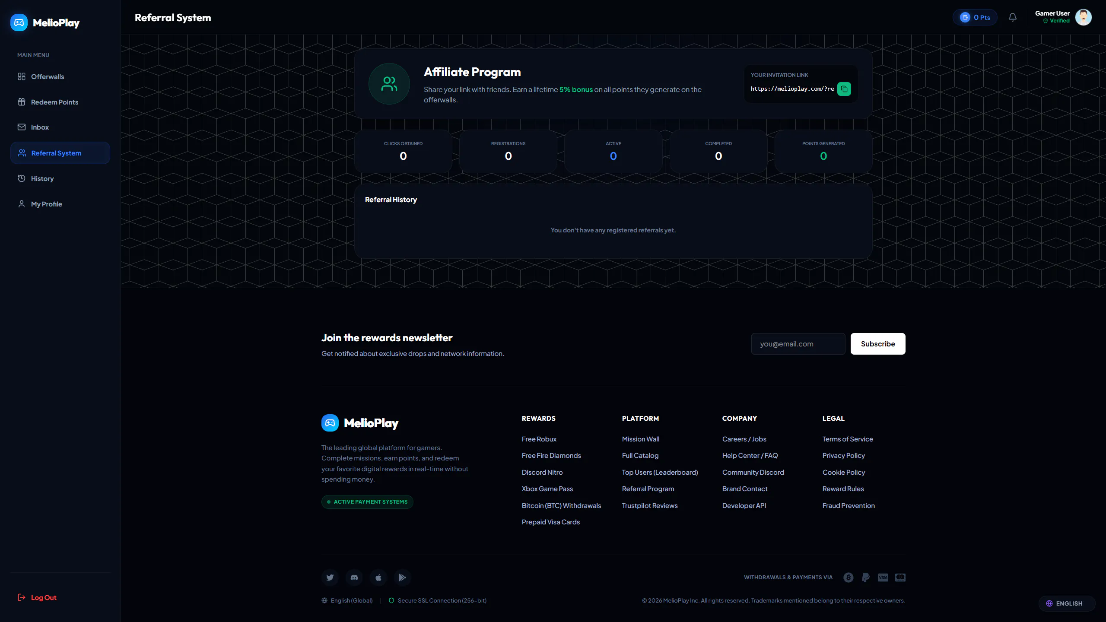Open the Xbox Game Pass link

coord(547,489)
